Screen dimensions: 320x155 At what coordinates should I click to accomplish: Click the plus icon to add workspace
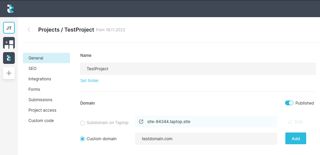[9, 73]
